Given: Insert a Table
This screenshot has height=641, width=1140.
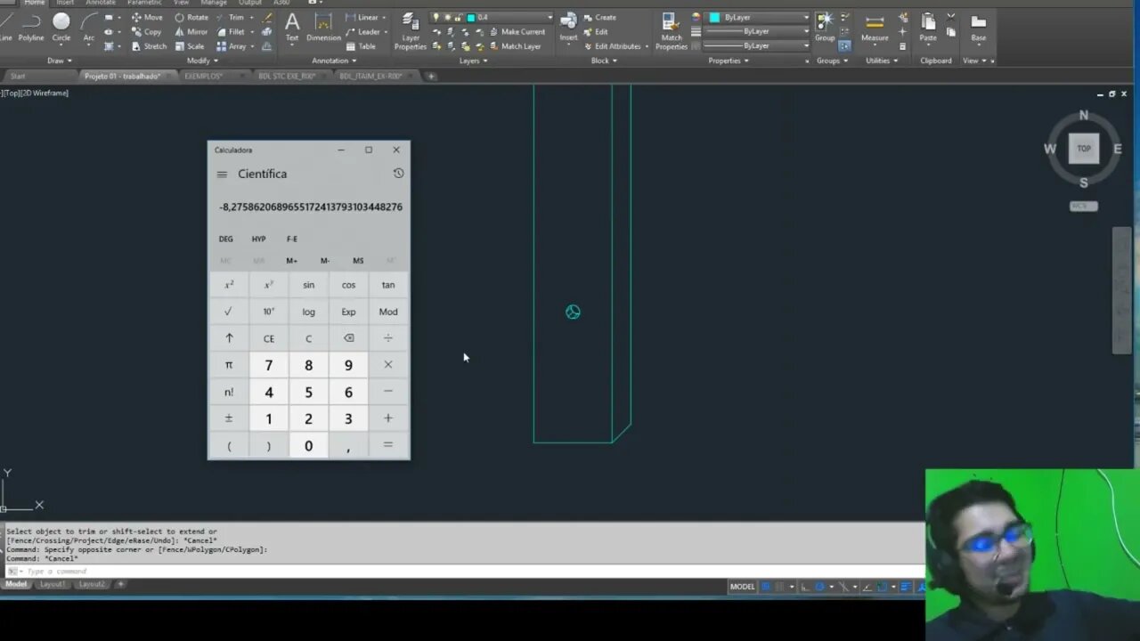Looking at the screenshot, I should pyautogui.click(x=361, y=46).
